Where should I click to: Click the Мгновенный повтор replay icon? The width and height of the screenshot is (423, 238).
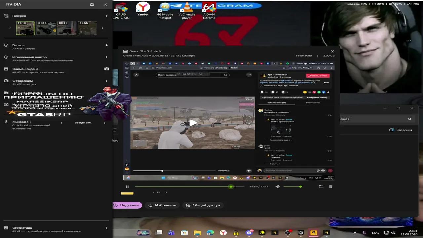click(6, 57)
